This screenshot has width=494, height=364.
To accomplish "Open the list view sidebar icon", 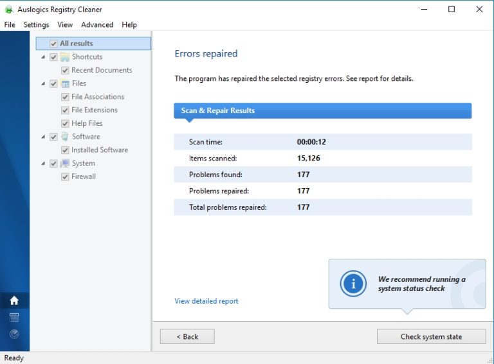I will click(14, 317).
